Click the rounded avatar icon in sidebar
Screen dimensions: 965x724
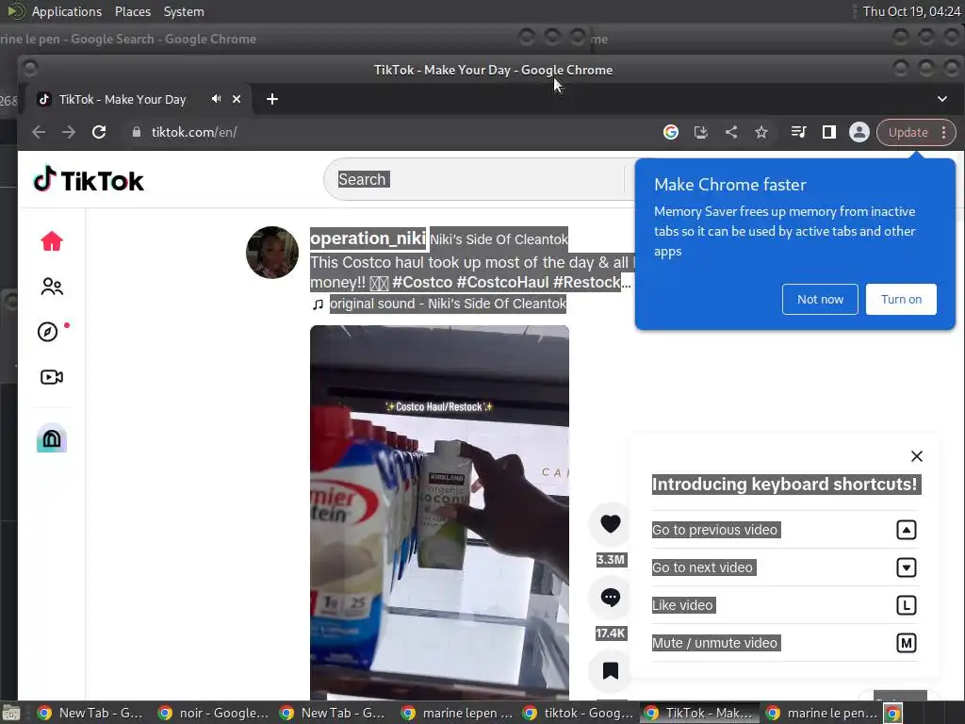click(52, 437)
